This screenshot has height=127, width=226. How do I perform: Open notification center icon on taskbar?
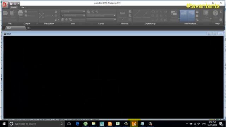point(221,124)
